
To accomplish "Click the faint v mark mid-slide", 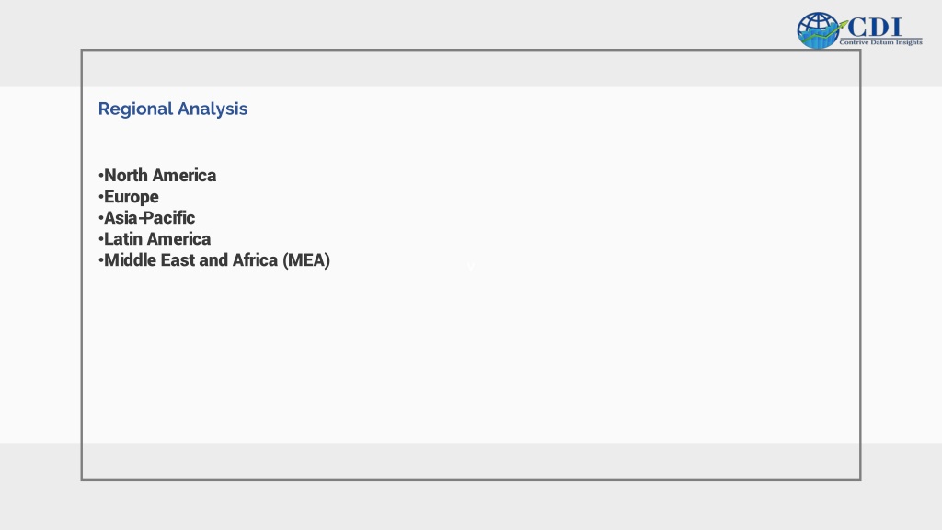I will pos(471,268).
